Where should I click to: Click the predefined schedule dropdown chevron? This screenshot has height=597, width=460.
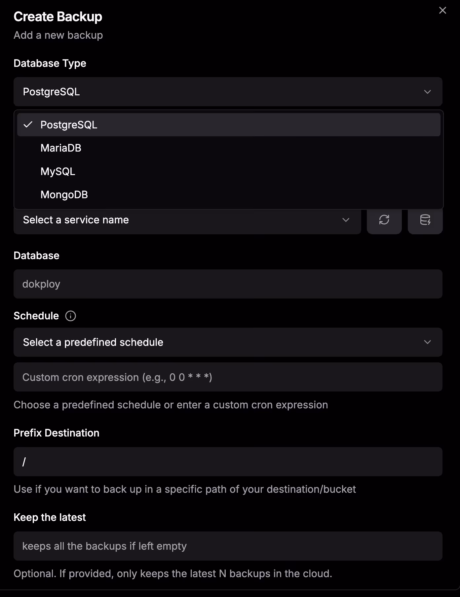coord(428,342)
